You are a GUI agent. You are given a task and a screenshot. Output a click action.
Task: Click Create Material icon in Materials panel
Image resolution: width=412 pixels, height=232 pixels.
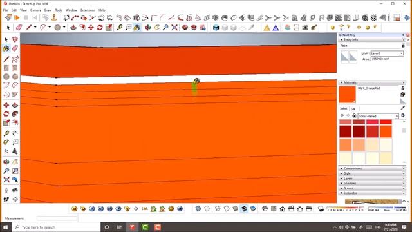tap(402, 95)
